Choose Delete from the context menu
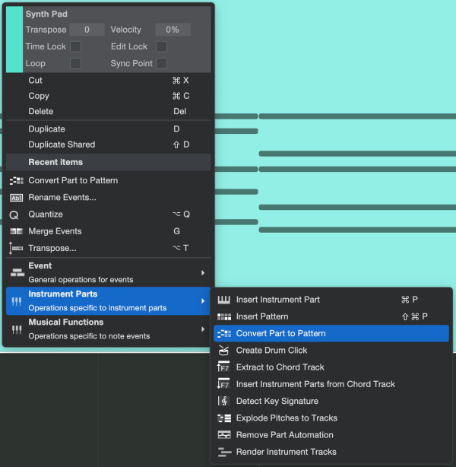456x467 pixels. 109,111
